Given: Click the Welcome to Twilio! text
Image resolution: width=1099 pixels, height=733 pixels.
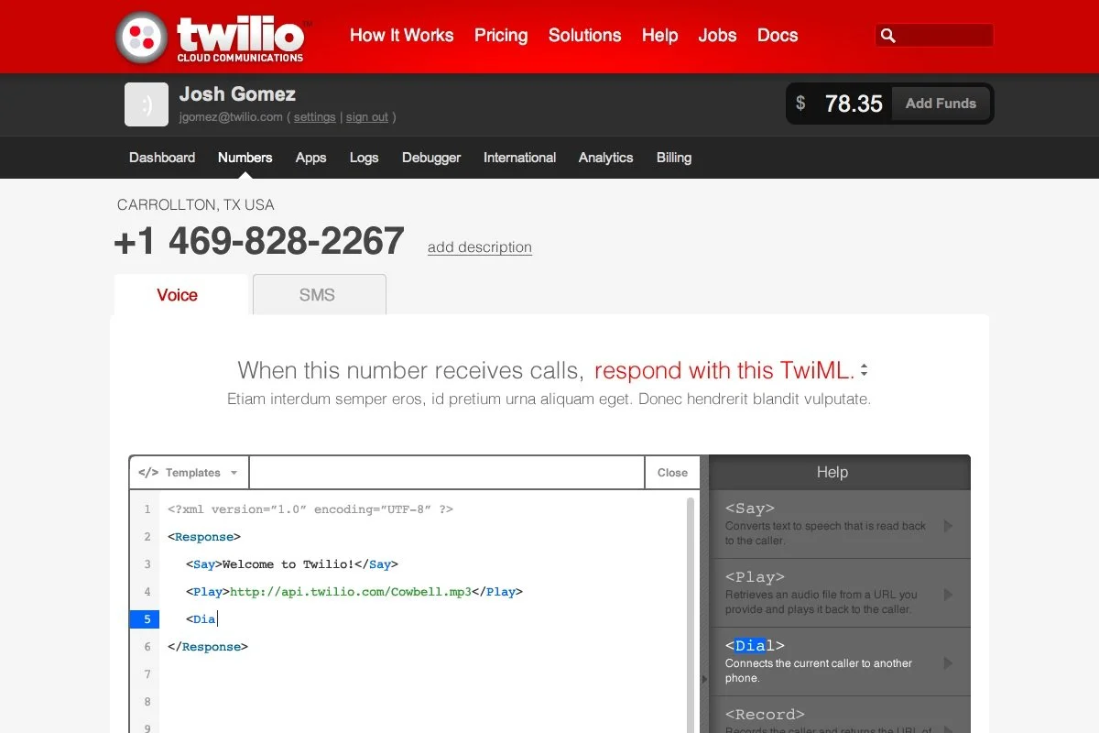Looking at the screenshot, I should pyautogui.click(x=288, y=564).
